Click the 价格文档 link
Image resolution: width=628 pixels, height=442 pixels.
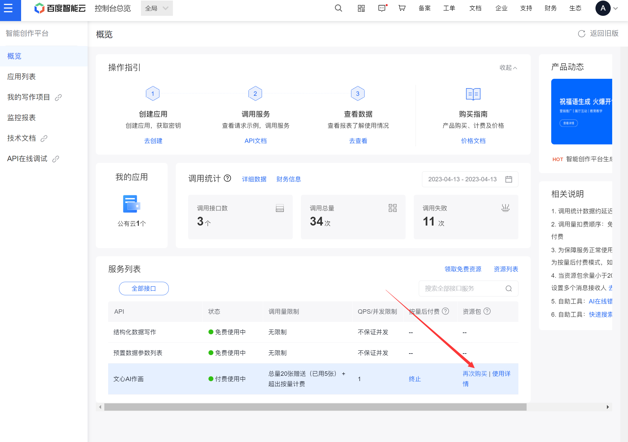pyautogui.click(x=473, y=141)
